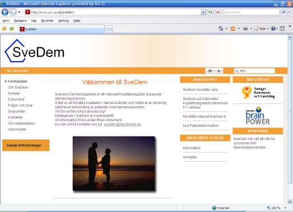
Task: Open the recent pages dropdown next to Forward
Action: (19, 13)
